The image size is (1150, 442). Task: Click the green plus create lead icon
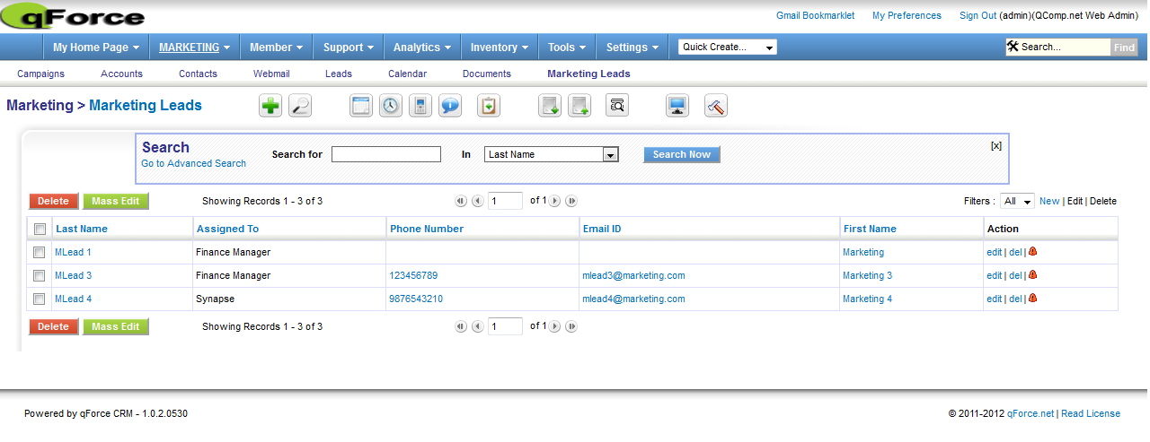pos(270,107)
